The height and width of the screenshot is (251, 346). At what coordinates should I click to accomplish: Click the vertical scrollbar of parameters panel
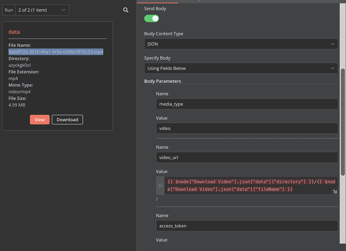(343, 122)
